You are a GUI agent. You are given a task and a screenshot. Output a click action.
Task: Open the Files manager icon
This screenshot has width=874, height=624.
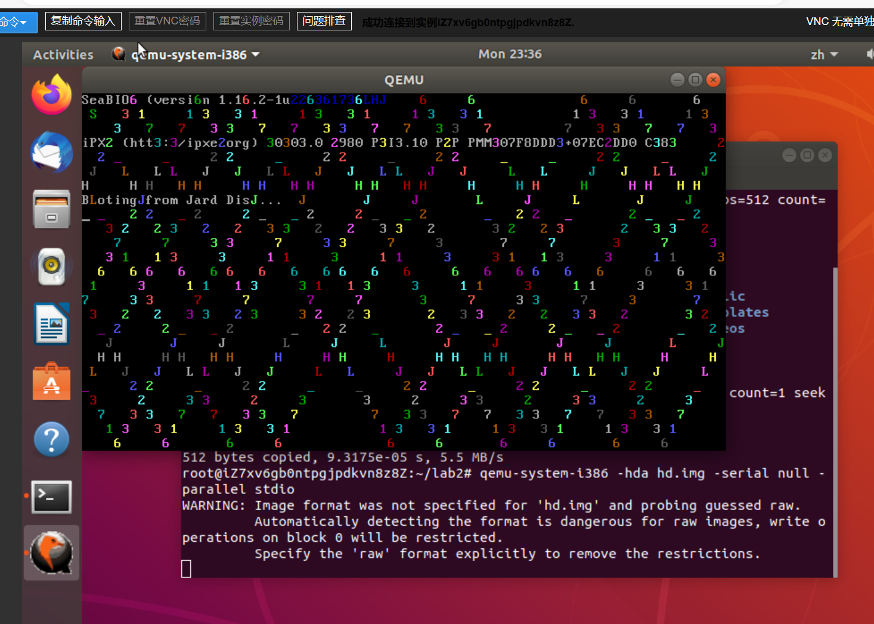tap(51, 209)
